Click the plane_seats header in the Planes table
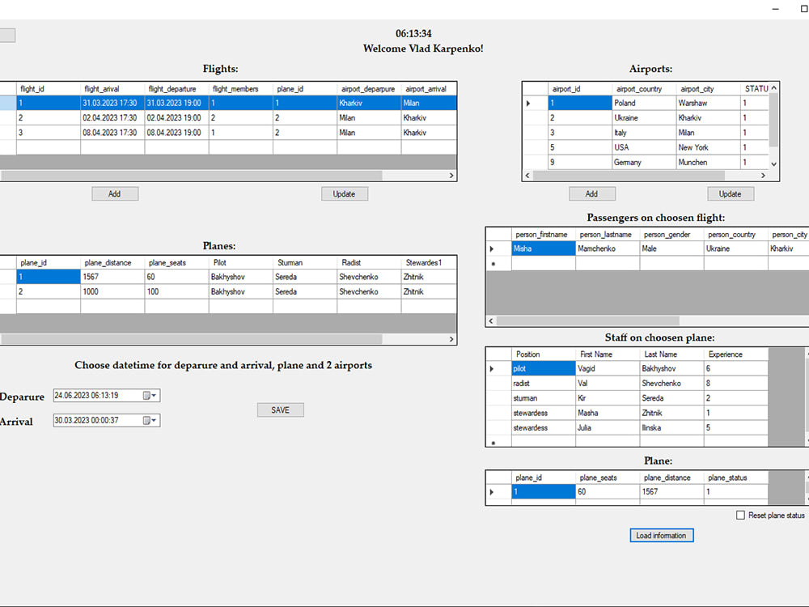 [x=176, y=263]
